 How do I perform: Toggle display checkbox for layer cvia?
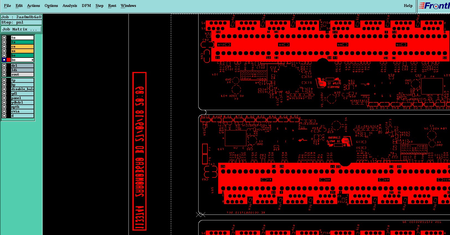[4, 111]
